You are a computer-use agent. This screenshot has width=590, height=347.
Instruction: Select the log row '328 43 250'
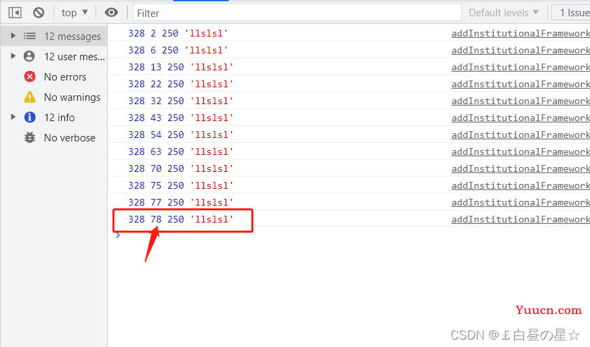(349, 118)
